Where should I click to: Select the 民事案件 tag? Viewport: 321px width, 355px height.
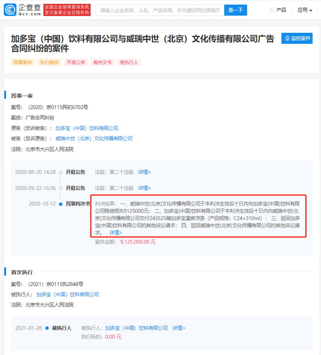coord(23,63)
